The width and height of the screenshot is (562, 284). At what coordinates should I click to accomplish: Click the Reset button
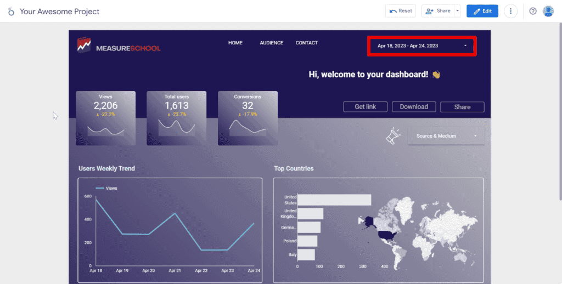[400, 11]
